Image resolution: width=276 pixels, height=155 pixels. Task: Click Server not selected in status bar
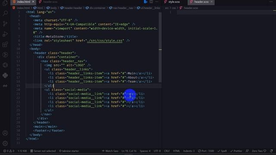[x=43, y=151]
